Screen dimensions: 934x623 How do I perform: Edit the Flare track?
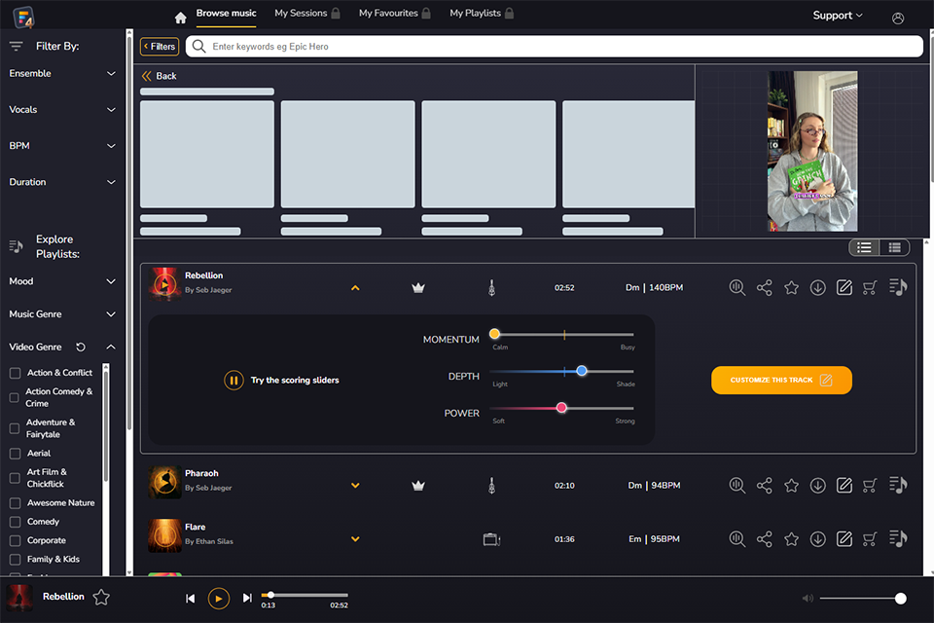(x=844, y=539)
